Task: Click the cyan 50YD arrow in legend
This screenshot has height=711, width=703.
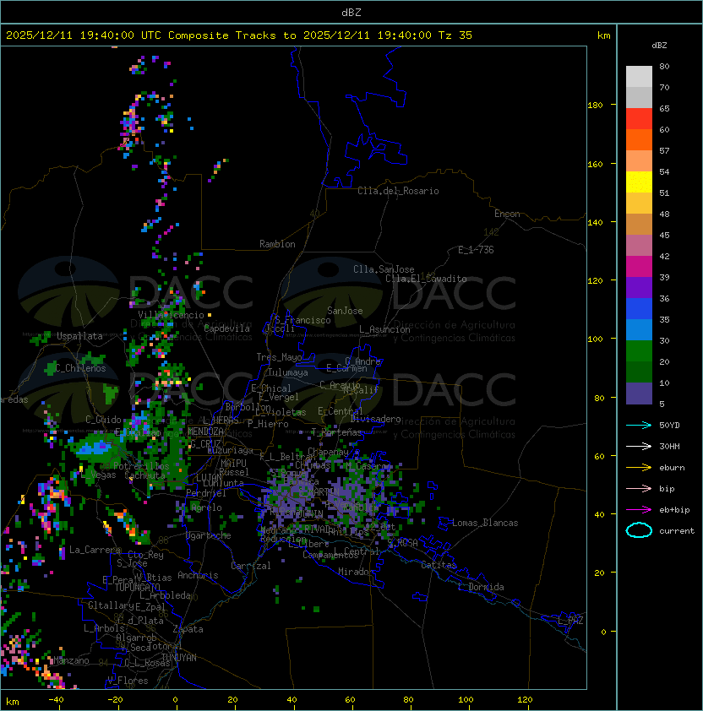Action: click(639, 426)
